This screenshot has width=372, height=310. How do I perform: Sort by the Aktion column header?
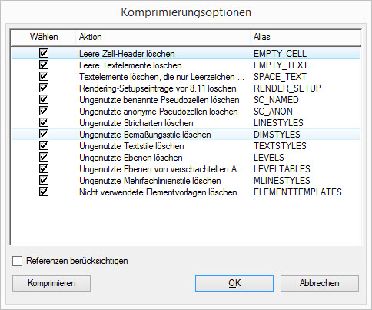163,37
